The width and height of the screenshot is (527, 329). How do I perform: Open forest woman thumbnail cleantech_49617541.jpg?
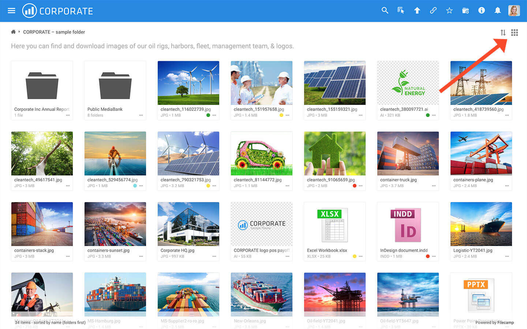42,154
